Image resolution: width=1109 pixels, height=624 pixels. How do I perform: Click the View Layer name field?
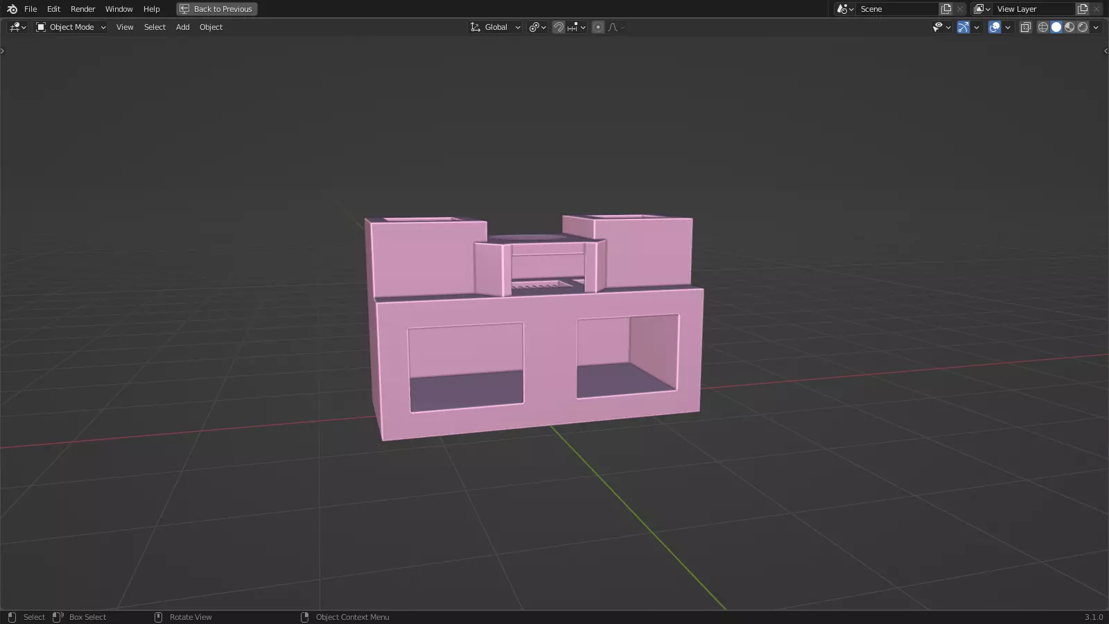tap(1034, 9)
